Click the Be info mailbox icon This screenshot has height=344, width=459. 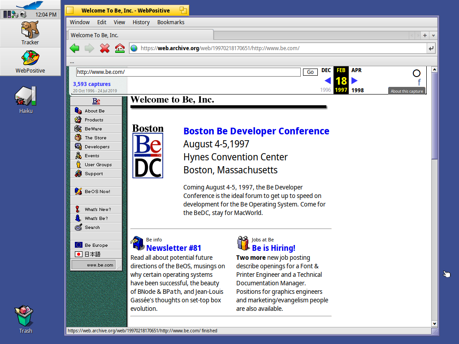(x=137, y=243)
